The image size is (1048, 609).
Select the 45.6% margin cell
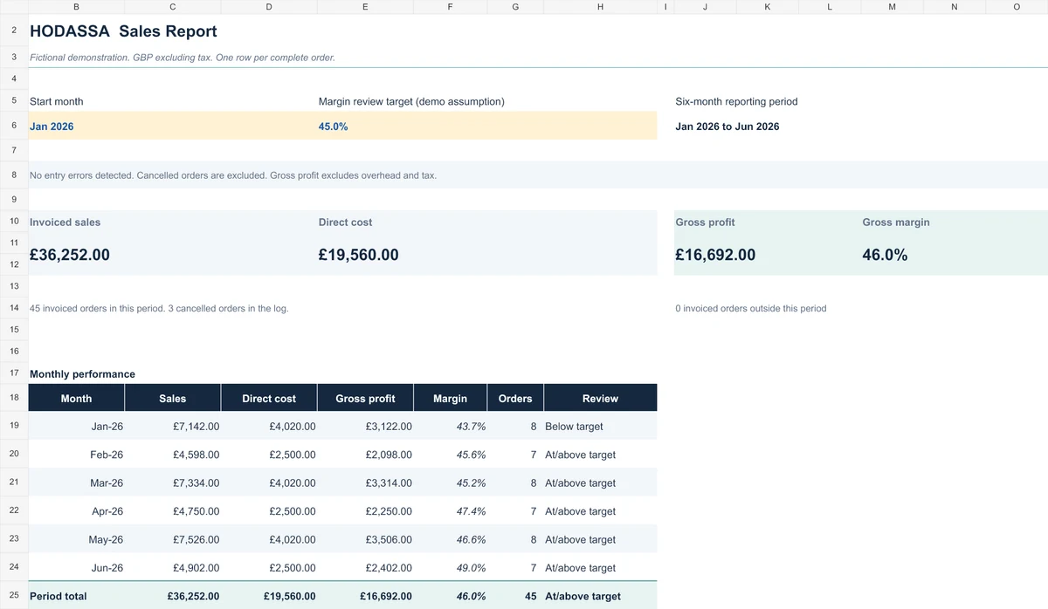[x=450, y=455]
